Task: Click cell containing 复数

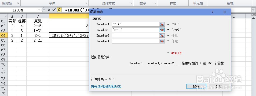Action: pos(38,21)
